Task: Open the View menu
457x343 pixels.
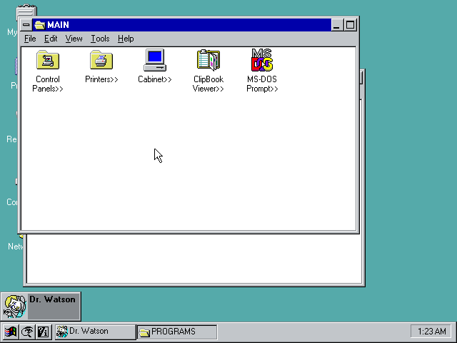Action: point(74,39)
